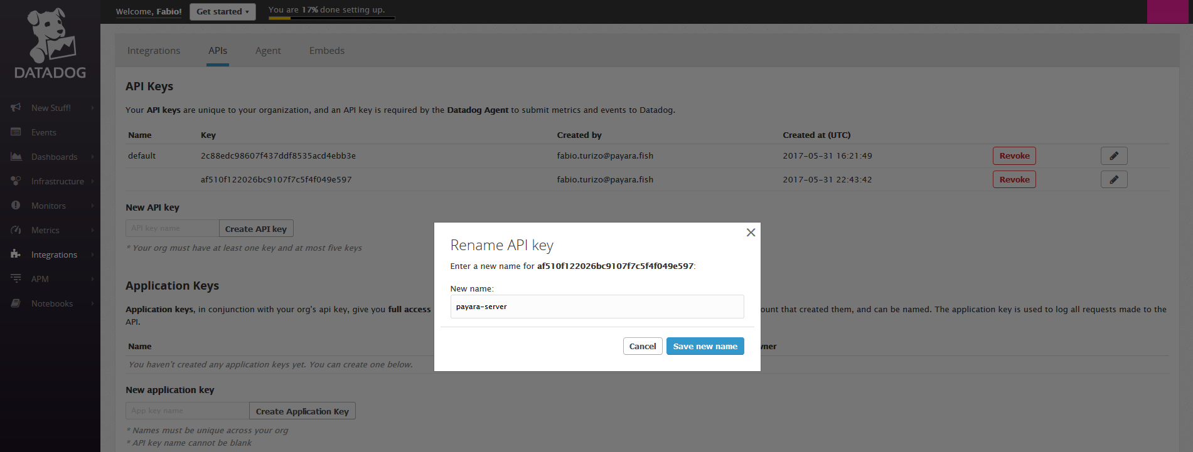The image size is (1193, 452).
Task: Click the 2017-05-31 16:21:49 timestamp
Action: 827,155
